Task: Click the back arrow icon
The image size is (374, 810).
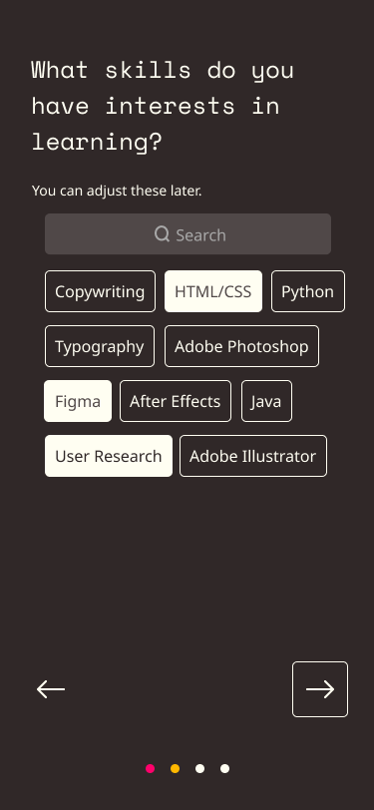Action: (x=51, y=689)
